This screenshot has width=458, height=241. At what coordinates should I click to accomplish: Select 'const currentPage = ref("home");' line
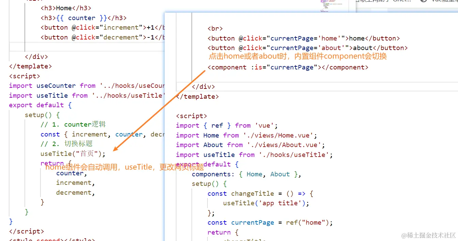pyautogui.click(x=270, y=223)
